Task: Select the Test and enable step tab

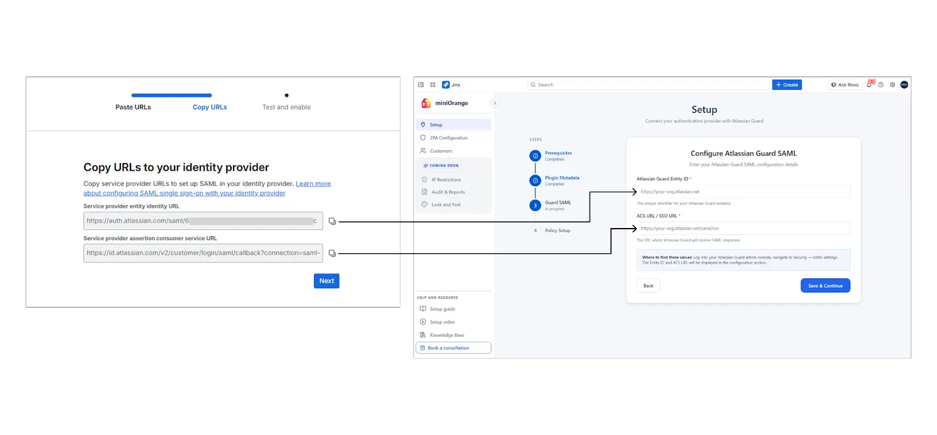Action: [286, 107]
